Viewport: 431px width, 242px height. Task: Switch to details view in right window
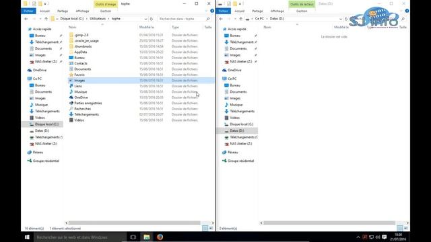pyautogui.click(x=399, y=229)
